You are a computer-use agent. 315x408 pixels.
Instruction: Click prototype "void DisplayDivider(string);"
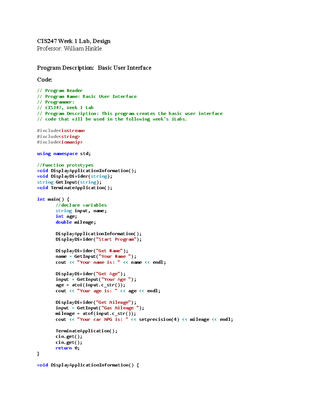[75, 176]
